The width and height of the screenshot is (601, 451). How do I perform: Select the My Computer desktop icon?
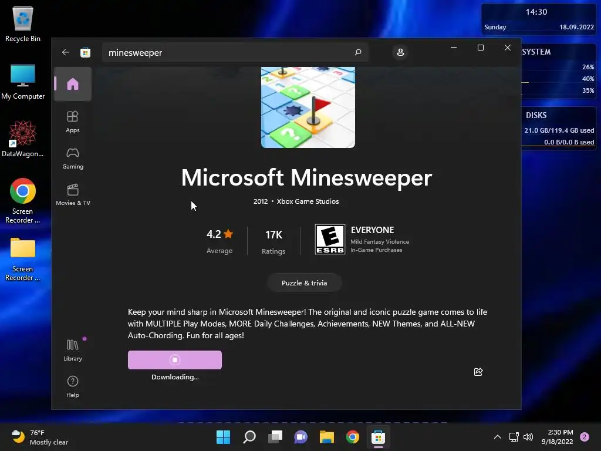(x=23, y=82)
